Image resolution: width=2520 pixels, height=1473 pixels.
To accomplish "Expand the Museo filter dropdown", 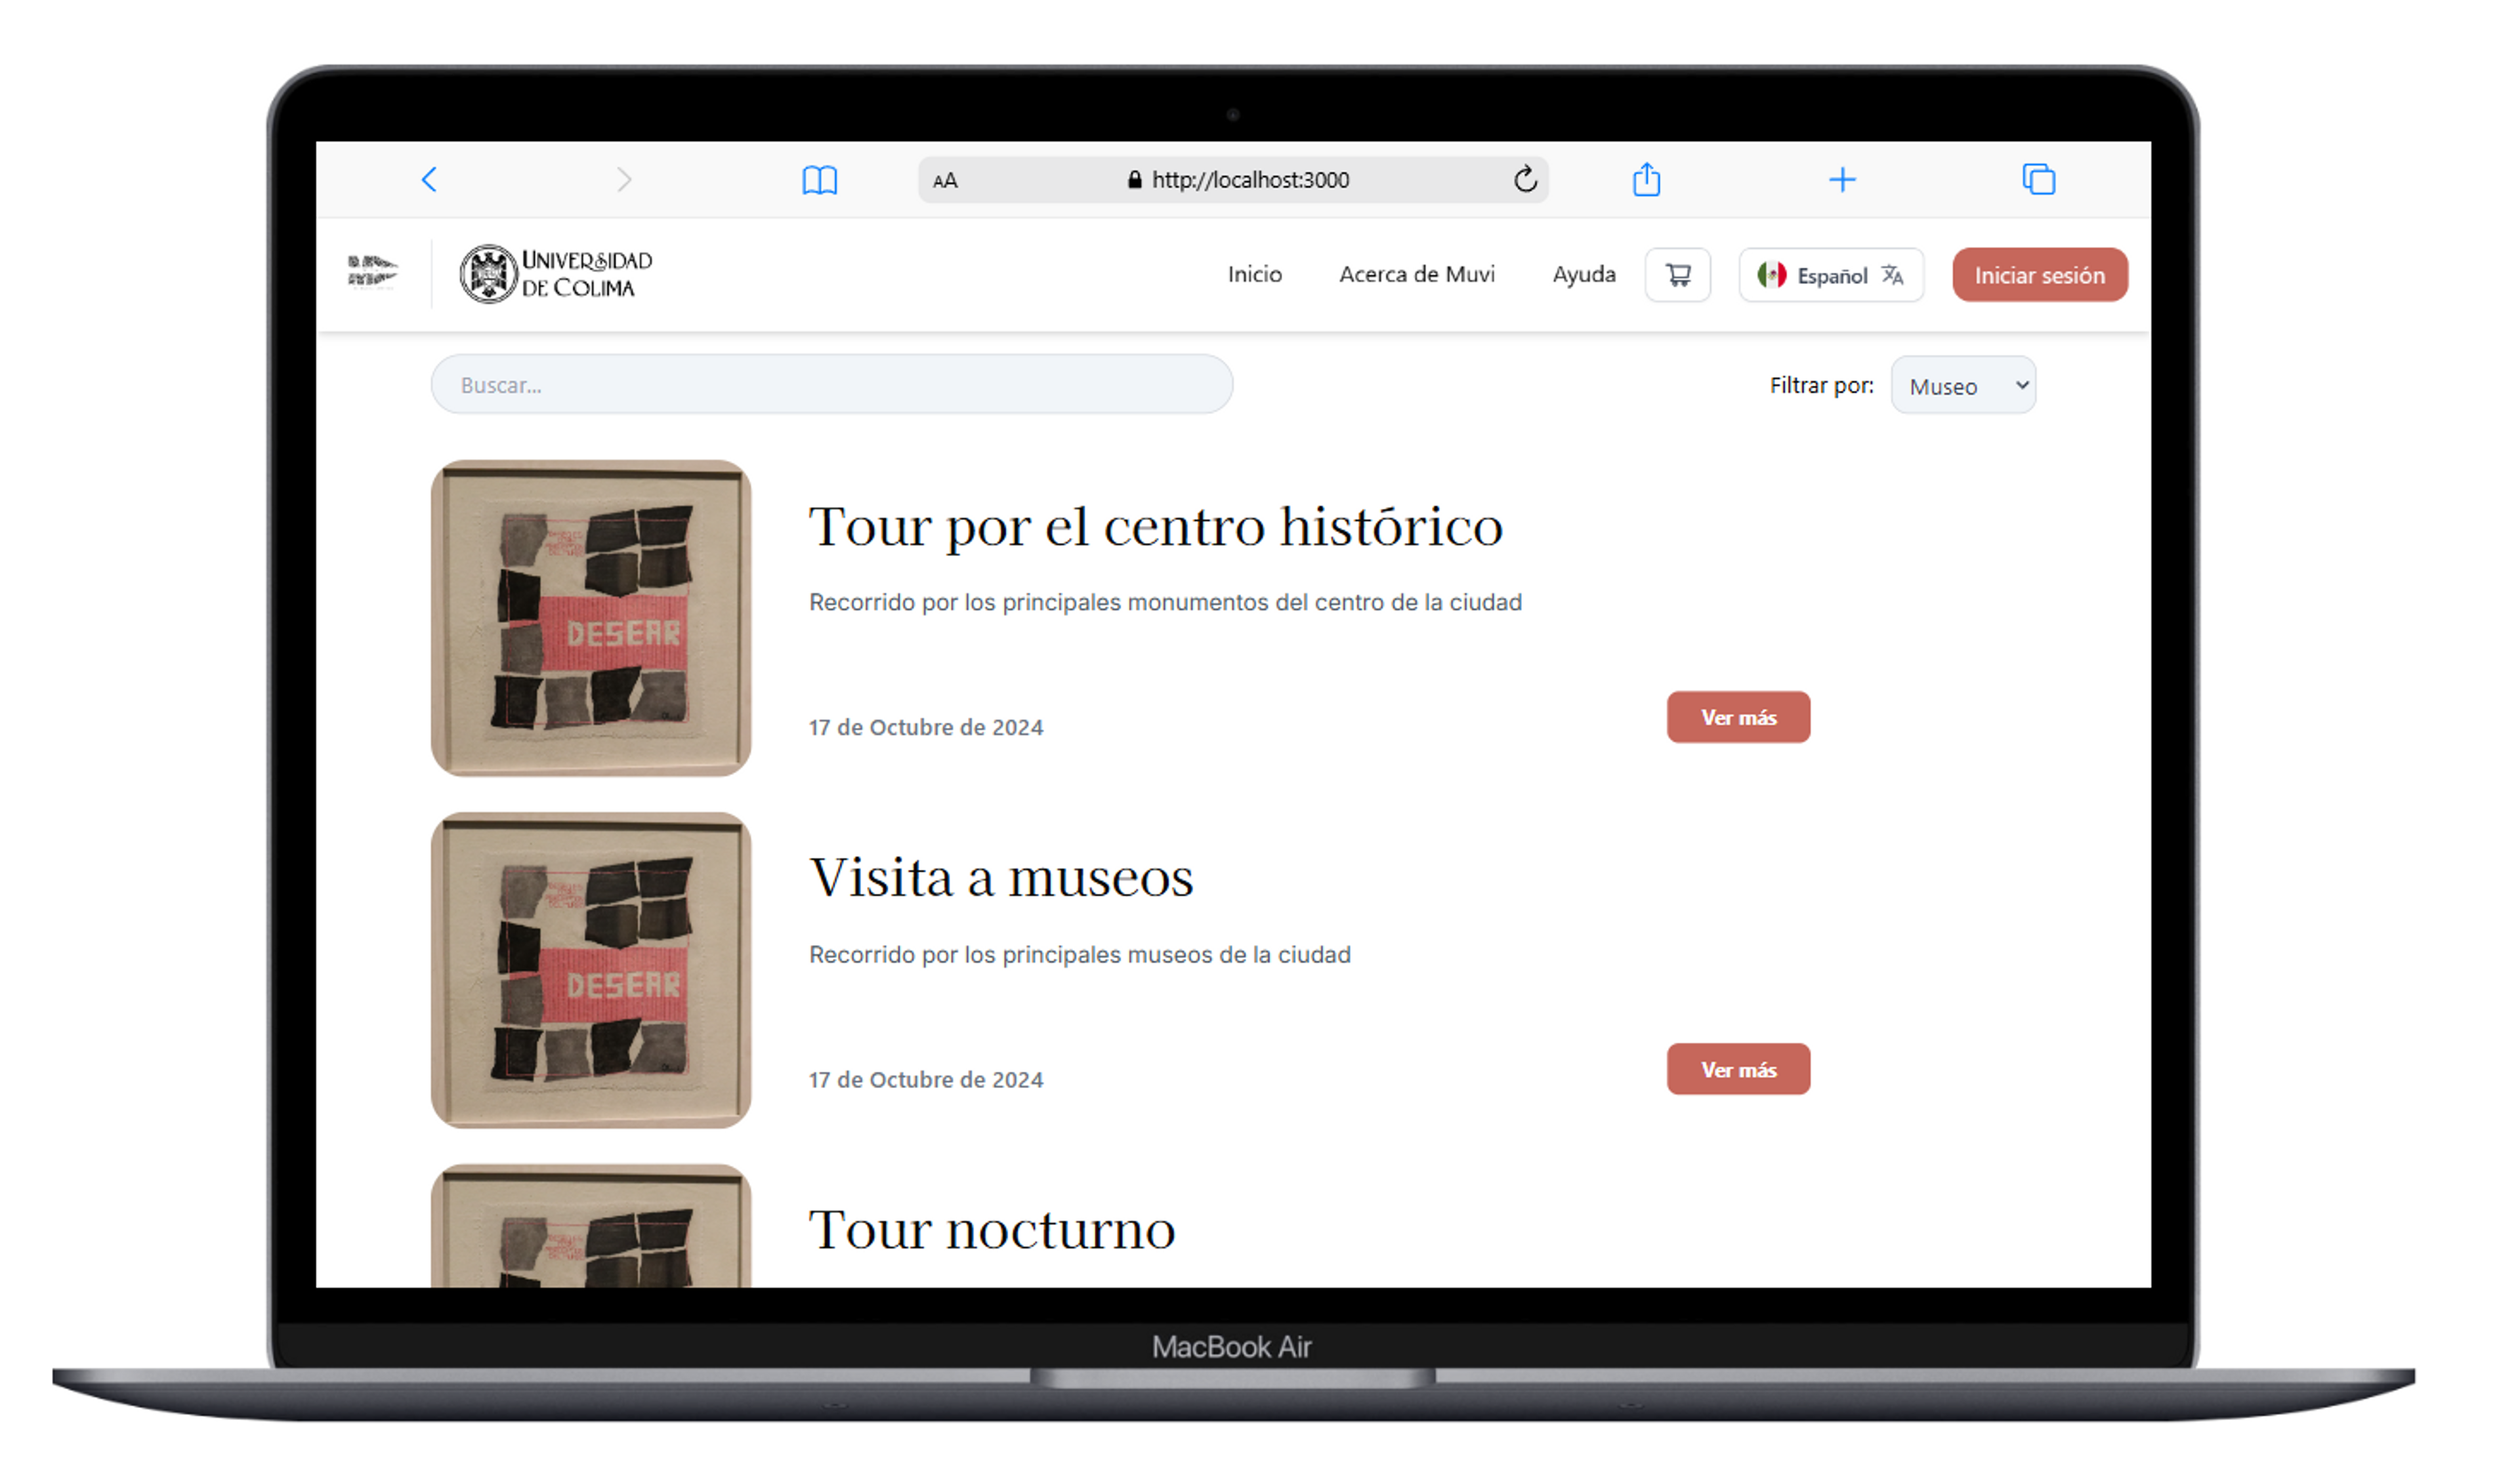I will pyautogui.click(x=1963, y=386).
